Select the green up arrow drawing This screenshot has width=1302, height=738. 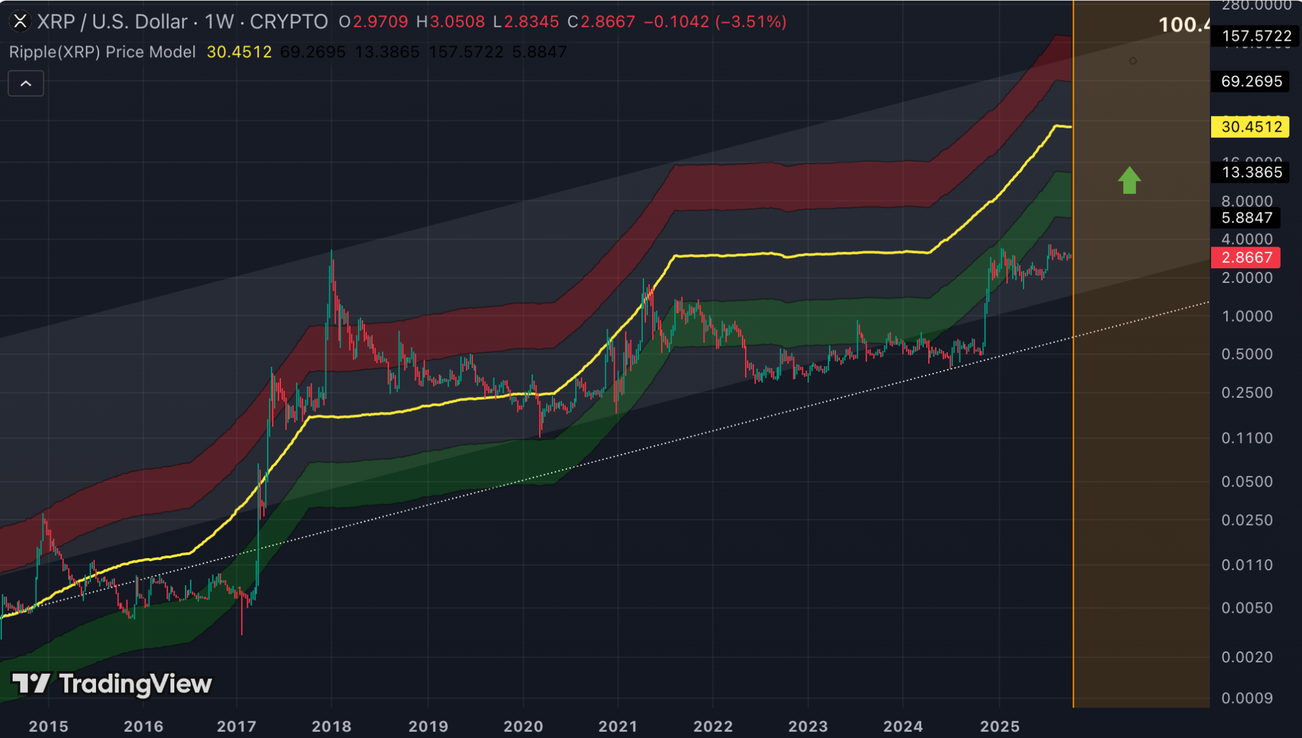point(1129,181)
